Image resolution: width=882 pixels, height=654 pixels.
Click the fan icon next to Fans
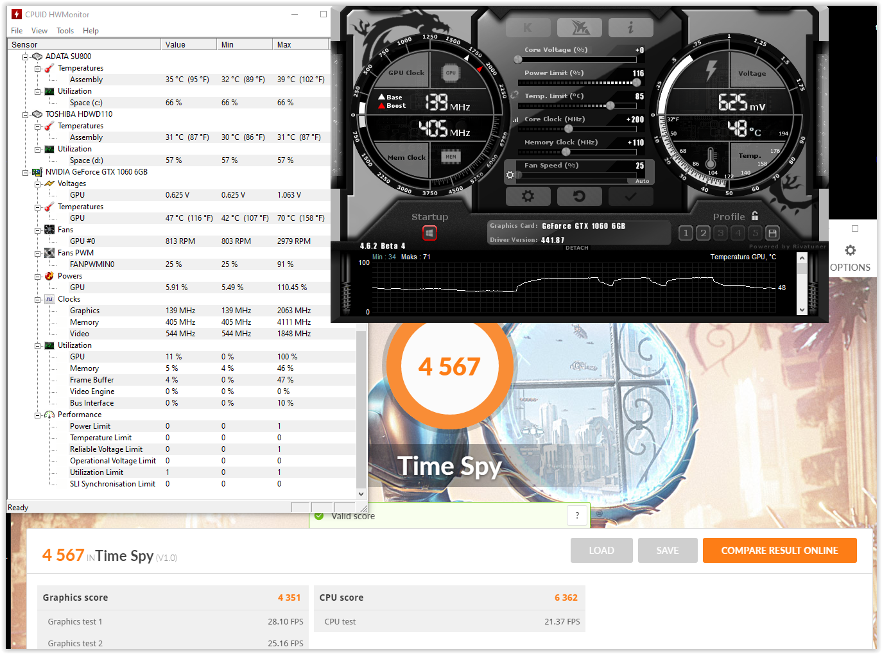click(x=49, y=230)
